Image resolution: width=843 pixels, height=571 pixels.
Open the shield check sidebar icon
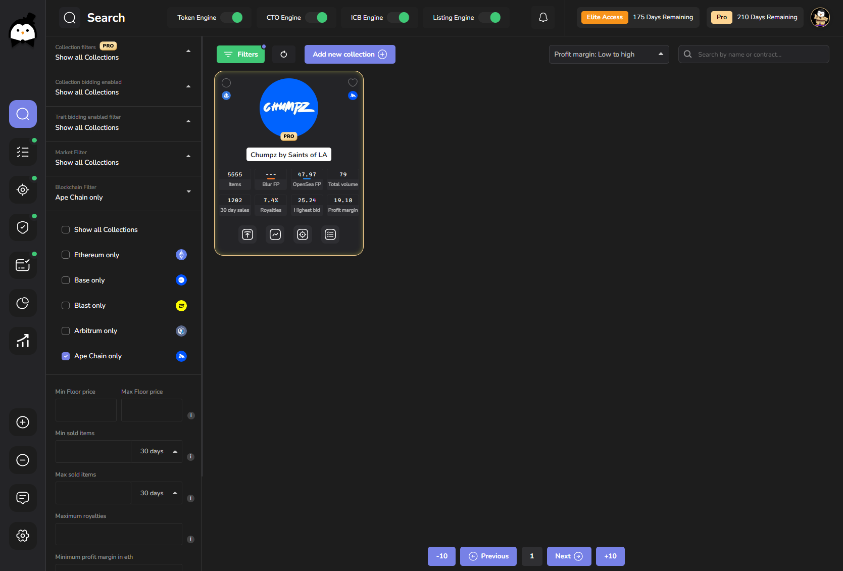click(x=23, y=227)
